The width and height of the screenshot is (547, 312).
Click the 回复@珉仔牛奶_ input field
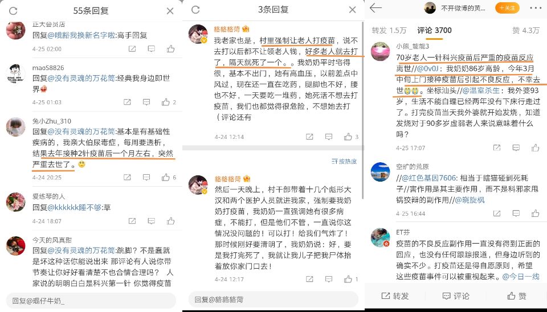91,301
